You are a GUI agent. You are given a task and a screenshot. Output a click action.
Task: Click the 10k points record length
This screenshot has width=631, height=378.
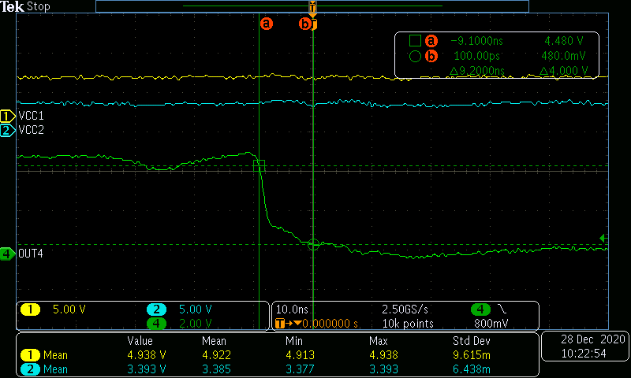click(408, 324)
